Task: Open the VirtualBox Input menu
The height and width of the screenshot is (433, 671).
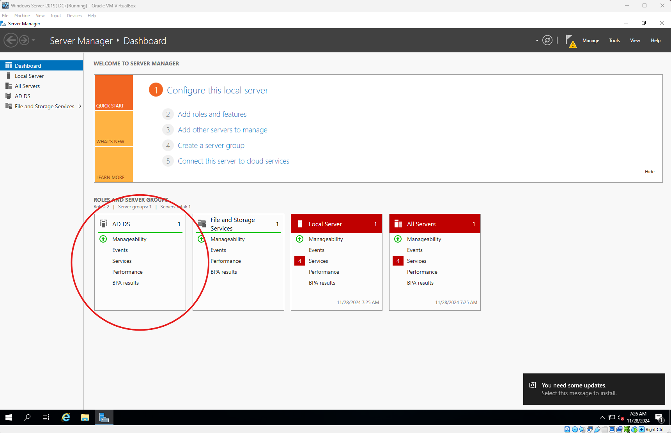Action: click(x=56, y=16)
